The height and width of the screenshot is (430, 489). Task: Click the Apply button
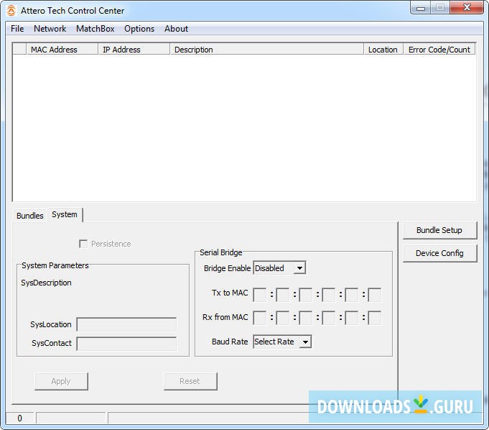coord(61,381)
